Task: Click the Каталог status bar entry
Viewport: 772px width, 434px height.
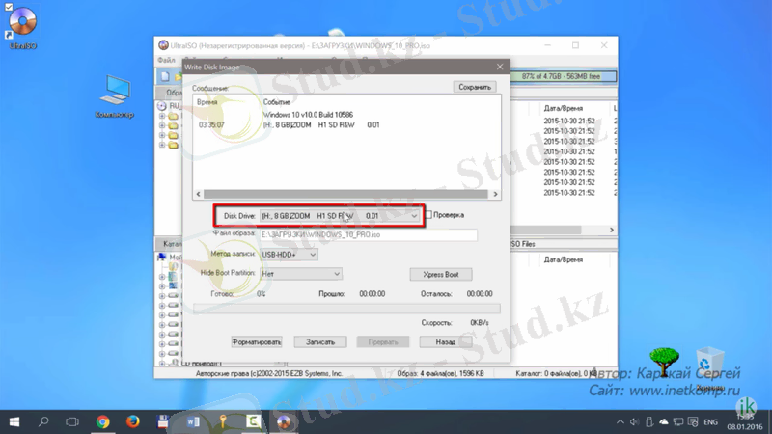Action: pyautogui.click(x=556, y=374)
